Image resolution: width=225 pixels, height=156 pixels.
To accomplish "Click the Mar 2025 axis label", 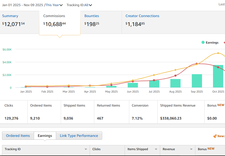I will tap(69, 92).
